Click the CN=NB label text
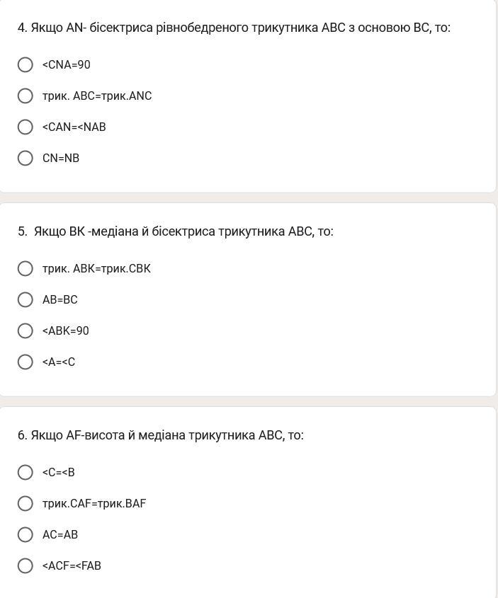Screen dimensions: 498x598 (61, 158)
